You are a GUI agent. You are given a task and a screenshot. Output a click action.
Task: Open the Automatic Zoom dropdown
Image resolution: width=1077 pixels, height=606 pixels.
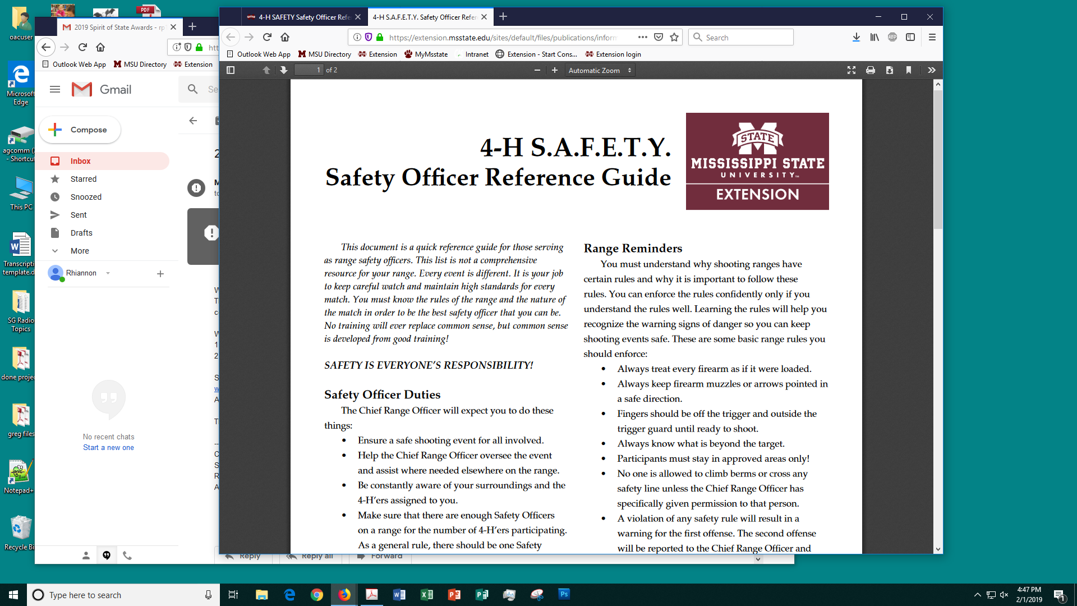coord(600,70)
